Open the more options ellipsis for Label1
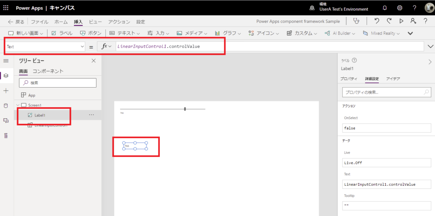Viewport: 435px width, 216px height. point(92,115)
